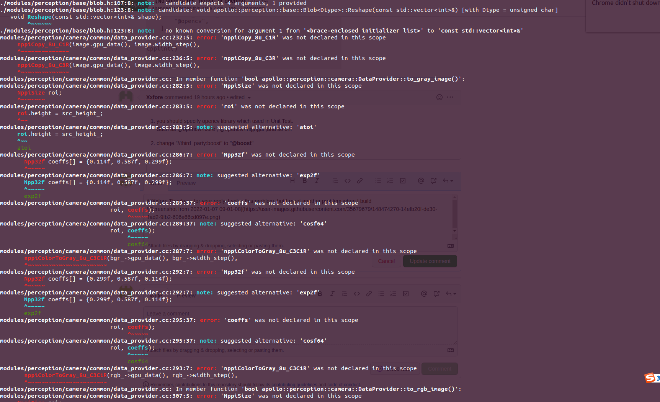Open the kebab menu on Xxfore's comment
Viewport: 660px width, 402px height.
tap(451, 97)
